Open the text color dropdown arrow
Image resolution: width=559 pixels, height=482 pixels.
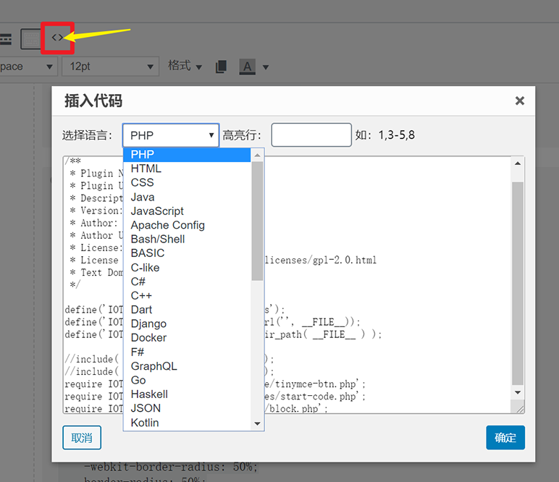[x=266, y=67]
